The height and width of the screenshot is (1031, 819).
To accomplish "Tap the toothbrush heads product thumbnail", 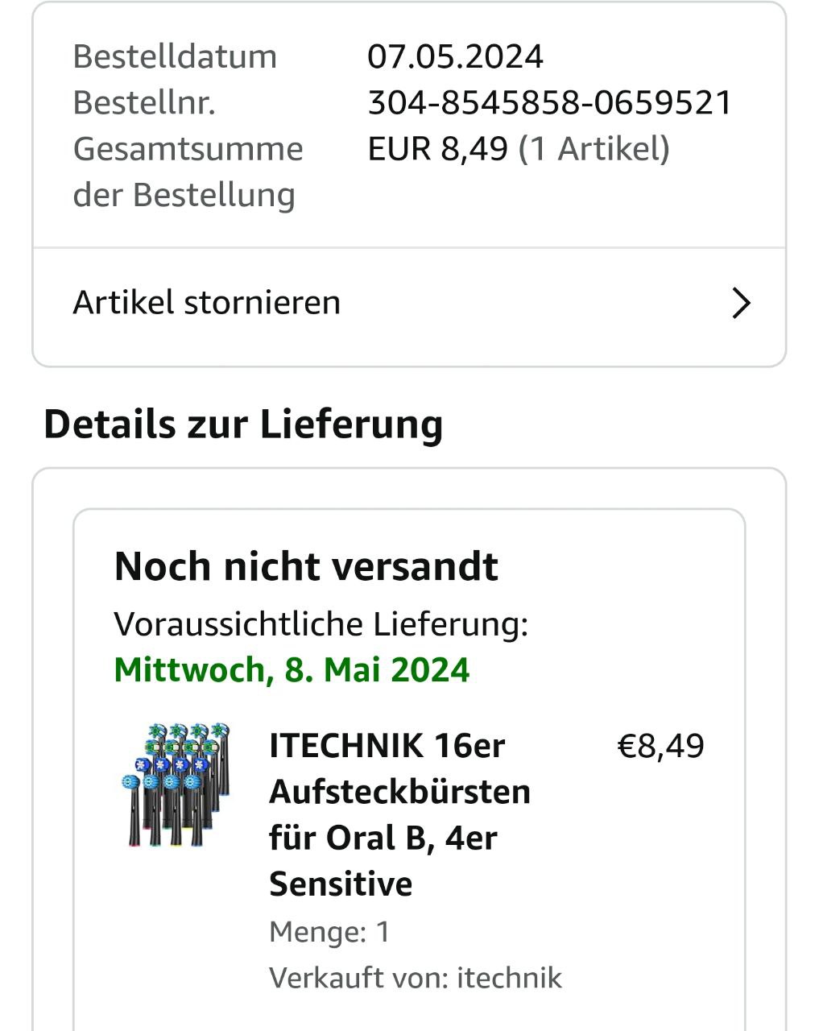I will point(176,785).
